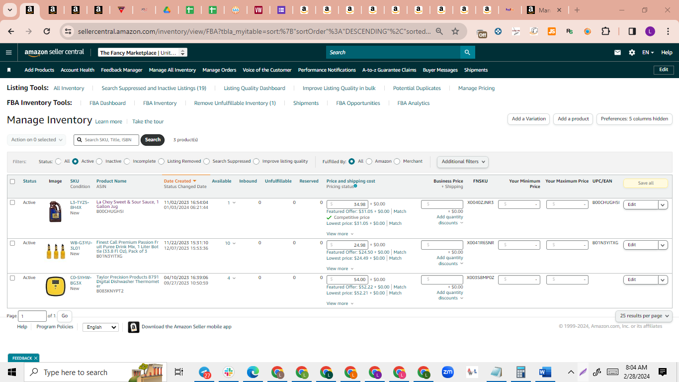Screen dimensions: 679x382
Task: Click the Pricing status info icon
Action: (x=355, y=186)
